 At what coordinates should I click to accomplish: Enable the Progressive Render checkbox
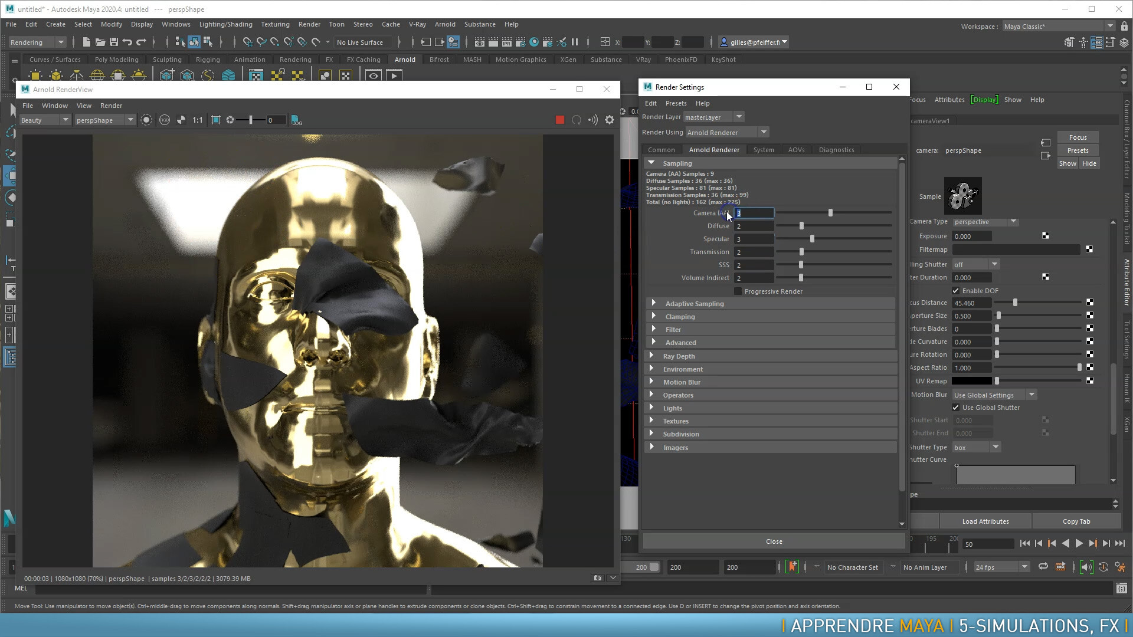[x=738, y=291]
